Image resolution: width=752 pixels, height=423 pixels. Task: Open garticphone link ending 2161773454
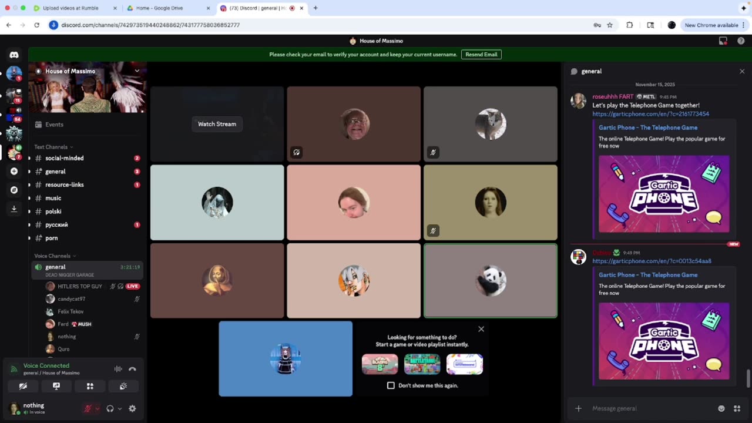click(650, 114)
